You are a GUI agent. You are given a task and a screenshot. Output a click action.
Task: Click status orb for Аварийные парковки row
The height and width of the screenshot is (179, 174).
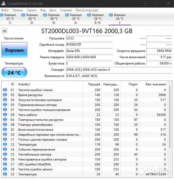(5, 135)
